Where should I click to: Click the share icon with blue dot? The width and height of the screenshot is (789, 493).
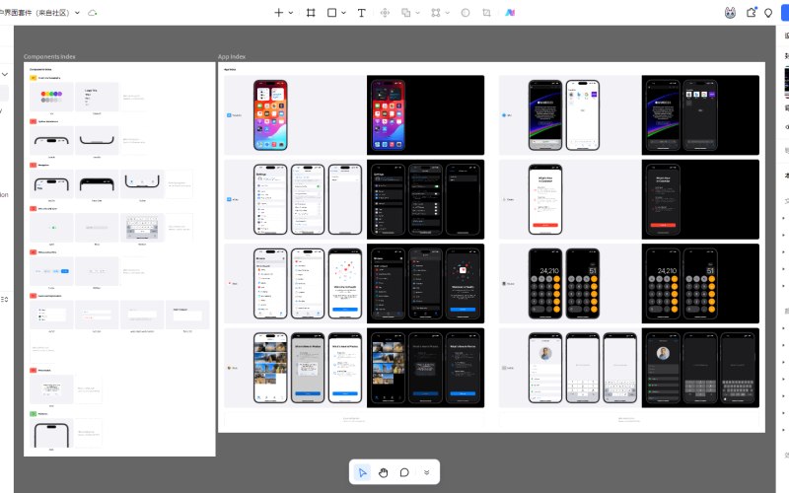click(x=752, y=12)
